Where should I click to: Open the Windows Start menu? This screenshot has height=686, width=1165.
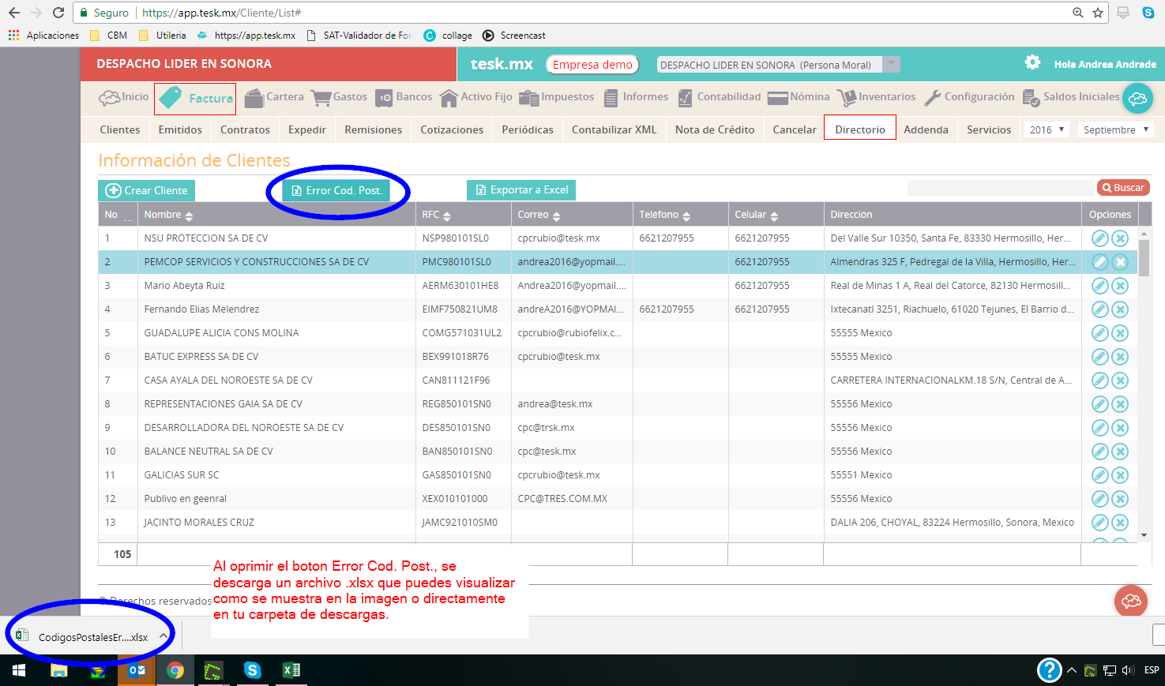click(x=19, y=670)
